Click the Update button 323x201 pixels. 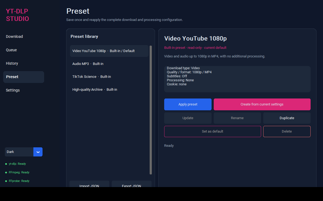pyautogui.click(x=188, y=118)
